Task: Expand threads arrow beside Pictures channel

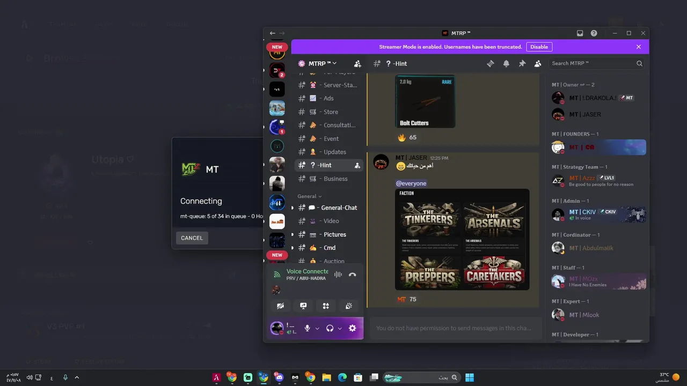Action: coord(292,234)
